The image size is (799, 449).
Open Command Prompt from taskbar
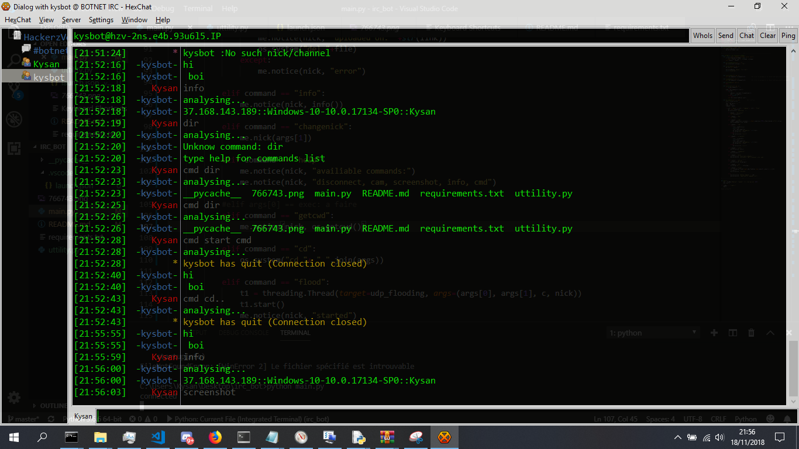click(71, 437)
